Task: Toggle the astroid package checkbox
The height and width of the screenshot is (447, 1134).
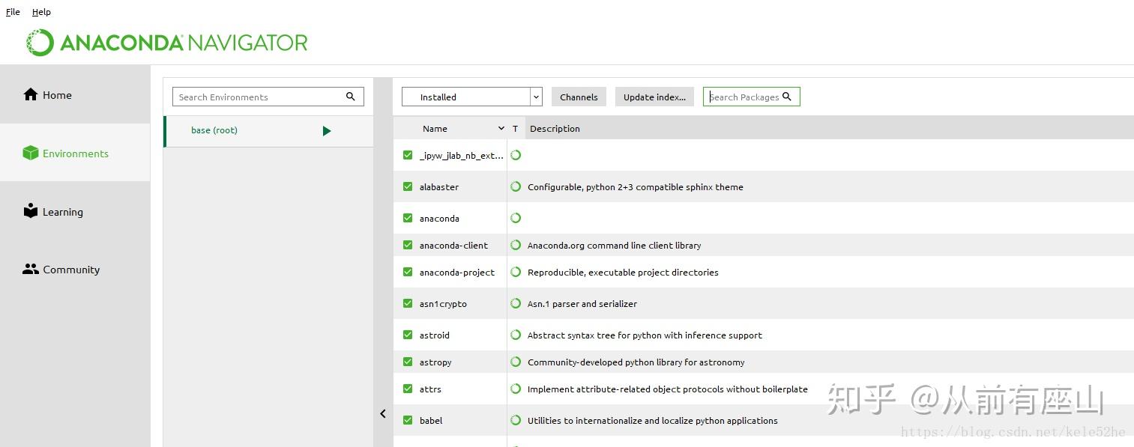Action: (x=408, y=335)
